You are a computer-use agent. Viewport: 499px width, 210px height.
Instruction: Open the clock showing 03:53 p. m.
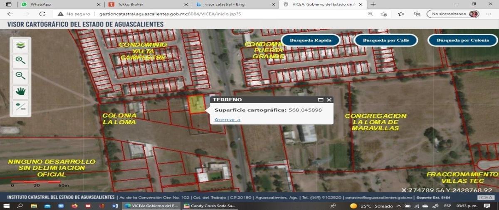pos(467,206)
